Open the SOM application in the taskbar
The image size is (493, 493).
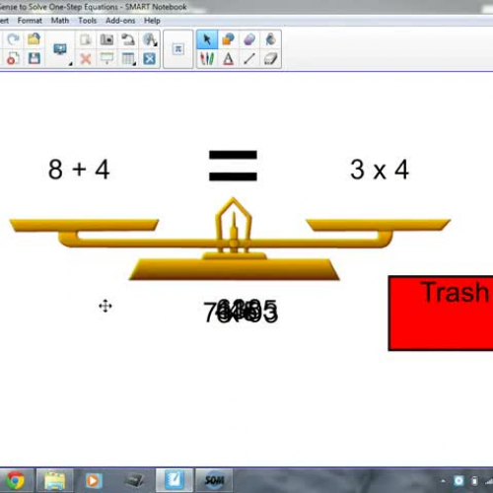[214, 481]
